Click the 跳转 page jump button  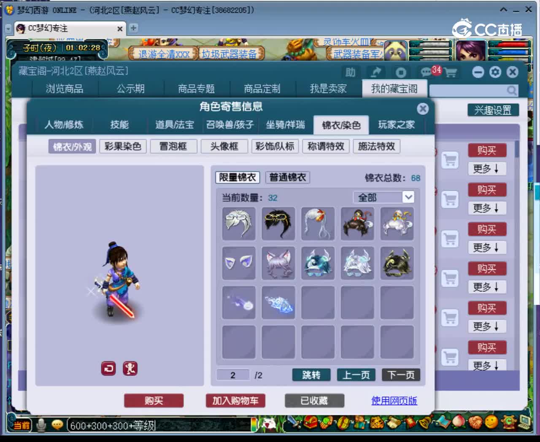tap(311, 375)
